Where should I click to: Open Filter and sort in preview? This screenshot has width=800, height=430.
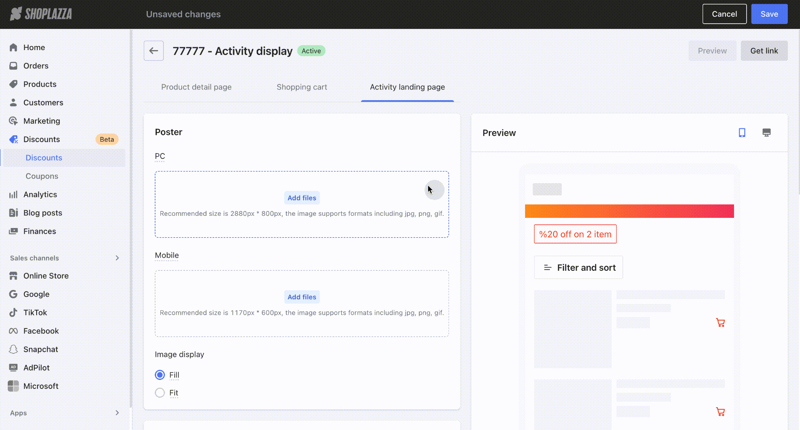[x=578, y=268]
